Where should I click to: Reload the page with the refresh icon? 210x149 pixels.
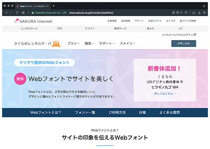click(17, 13)
